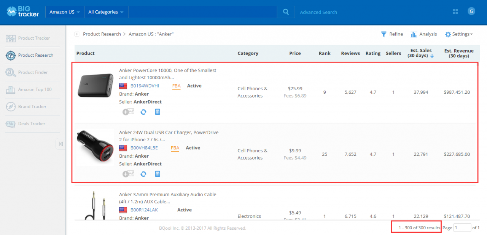This screenshot has height=235, width=487.
Task: Run search with the magnifier button
Action: pyautogui.click(x=286, y=12)
